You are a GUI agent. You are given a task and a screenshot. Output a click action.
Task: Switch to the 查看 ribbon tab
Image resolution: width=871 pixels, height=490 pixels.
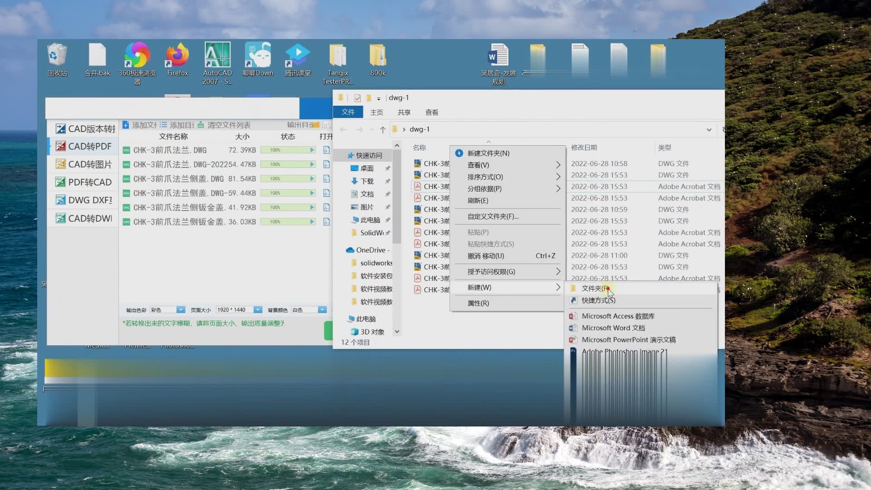[431, 112]
